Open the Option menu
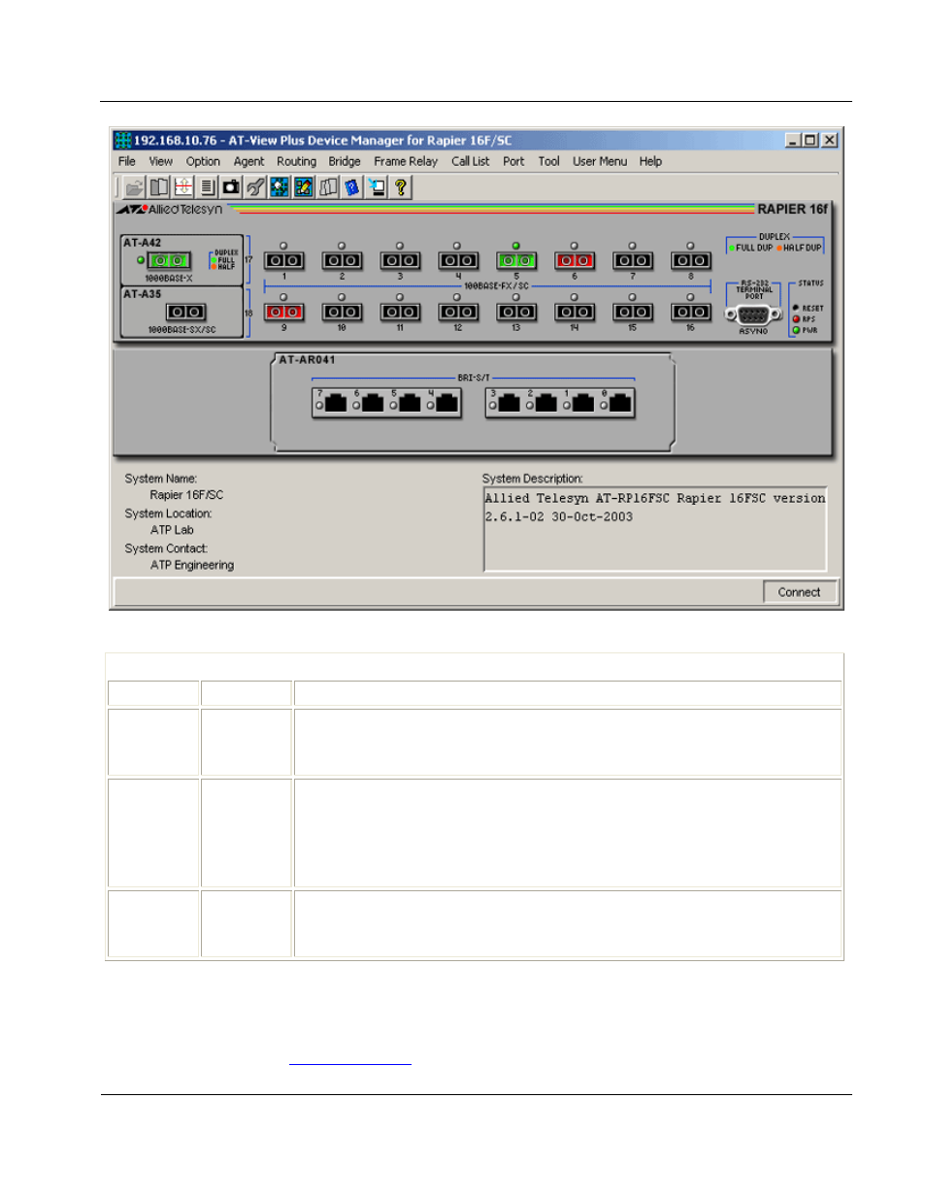The width and height of the screenshot is (926, 1199). [x=203, y=161]
